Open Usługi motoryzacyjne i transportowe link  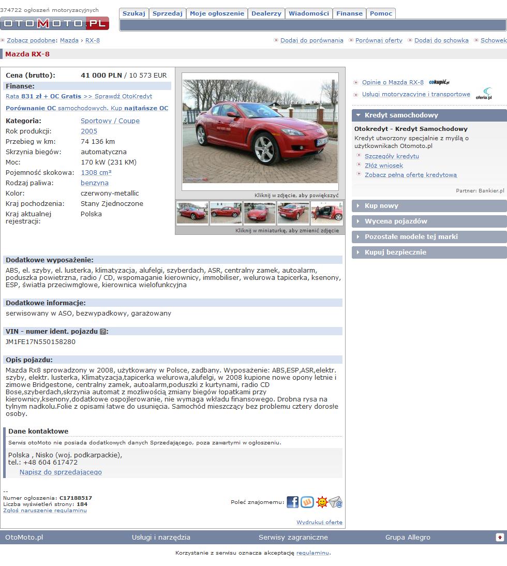coord(416,94)
